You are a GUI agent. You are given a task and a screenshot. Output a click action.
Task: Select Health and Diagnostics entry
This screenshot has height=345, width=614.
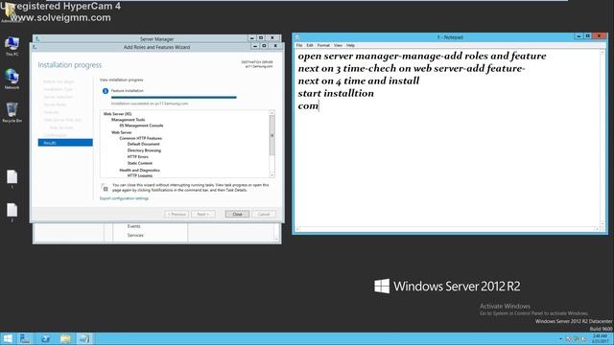pos(139,171)
